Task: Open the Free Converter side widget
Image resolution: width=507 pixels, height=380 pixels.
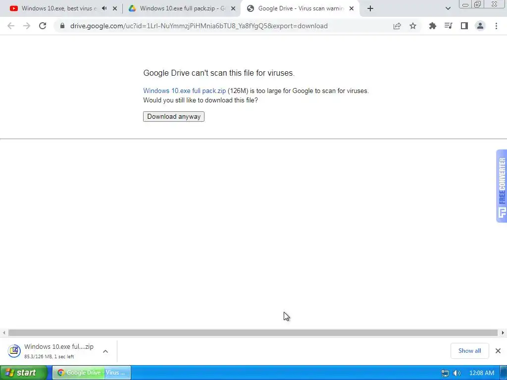Action: pos(502,186)
